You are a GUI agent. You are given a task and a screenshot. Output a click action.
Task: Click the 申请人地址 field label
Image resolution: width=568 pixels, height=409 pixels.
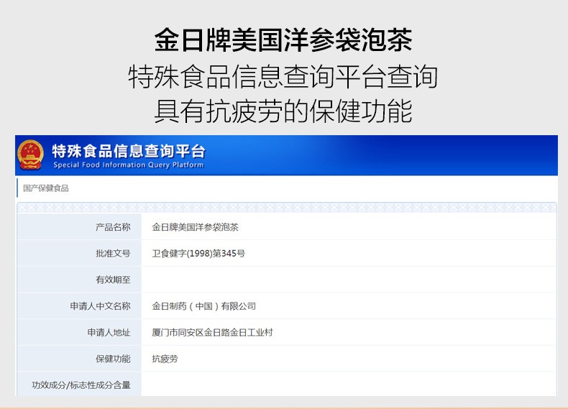coord(109,333)
